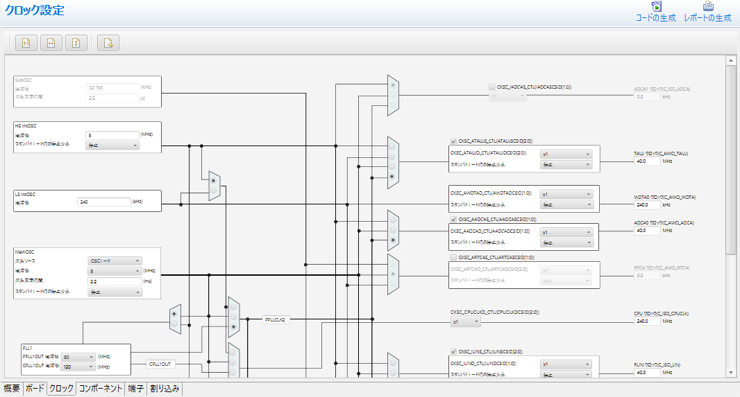This screenshot has height=397, width=740.
Task: Click the restore defaults page icon in toolbar
Action: tap(108, 43)
